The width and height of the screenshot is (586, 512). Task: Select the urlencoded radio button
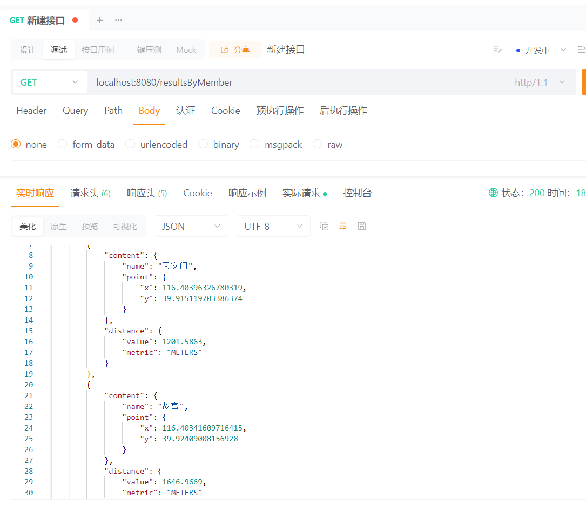click(130, 144)
